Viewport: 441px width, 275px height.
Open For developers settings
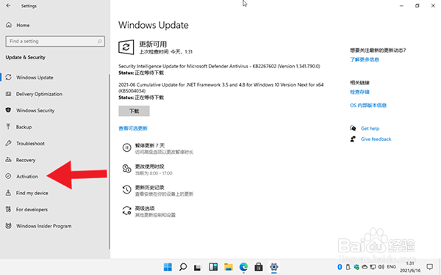[32, 210]
